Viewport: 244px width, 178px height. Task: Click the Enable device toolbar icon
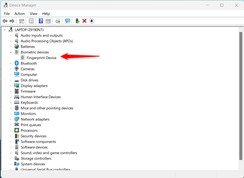tap(77, 21)
